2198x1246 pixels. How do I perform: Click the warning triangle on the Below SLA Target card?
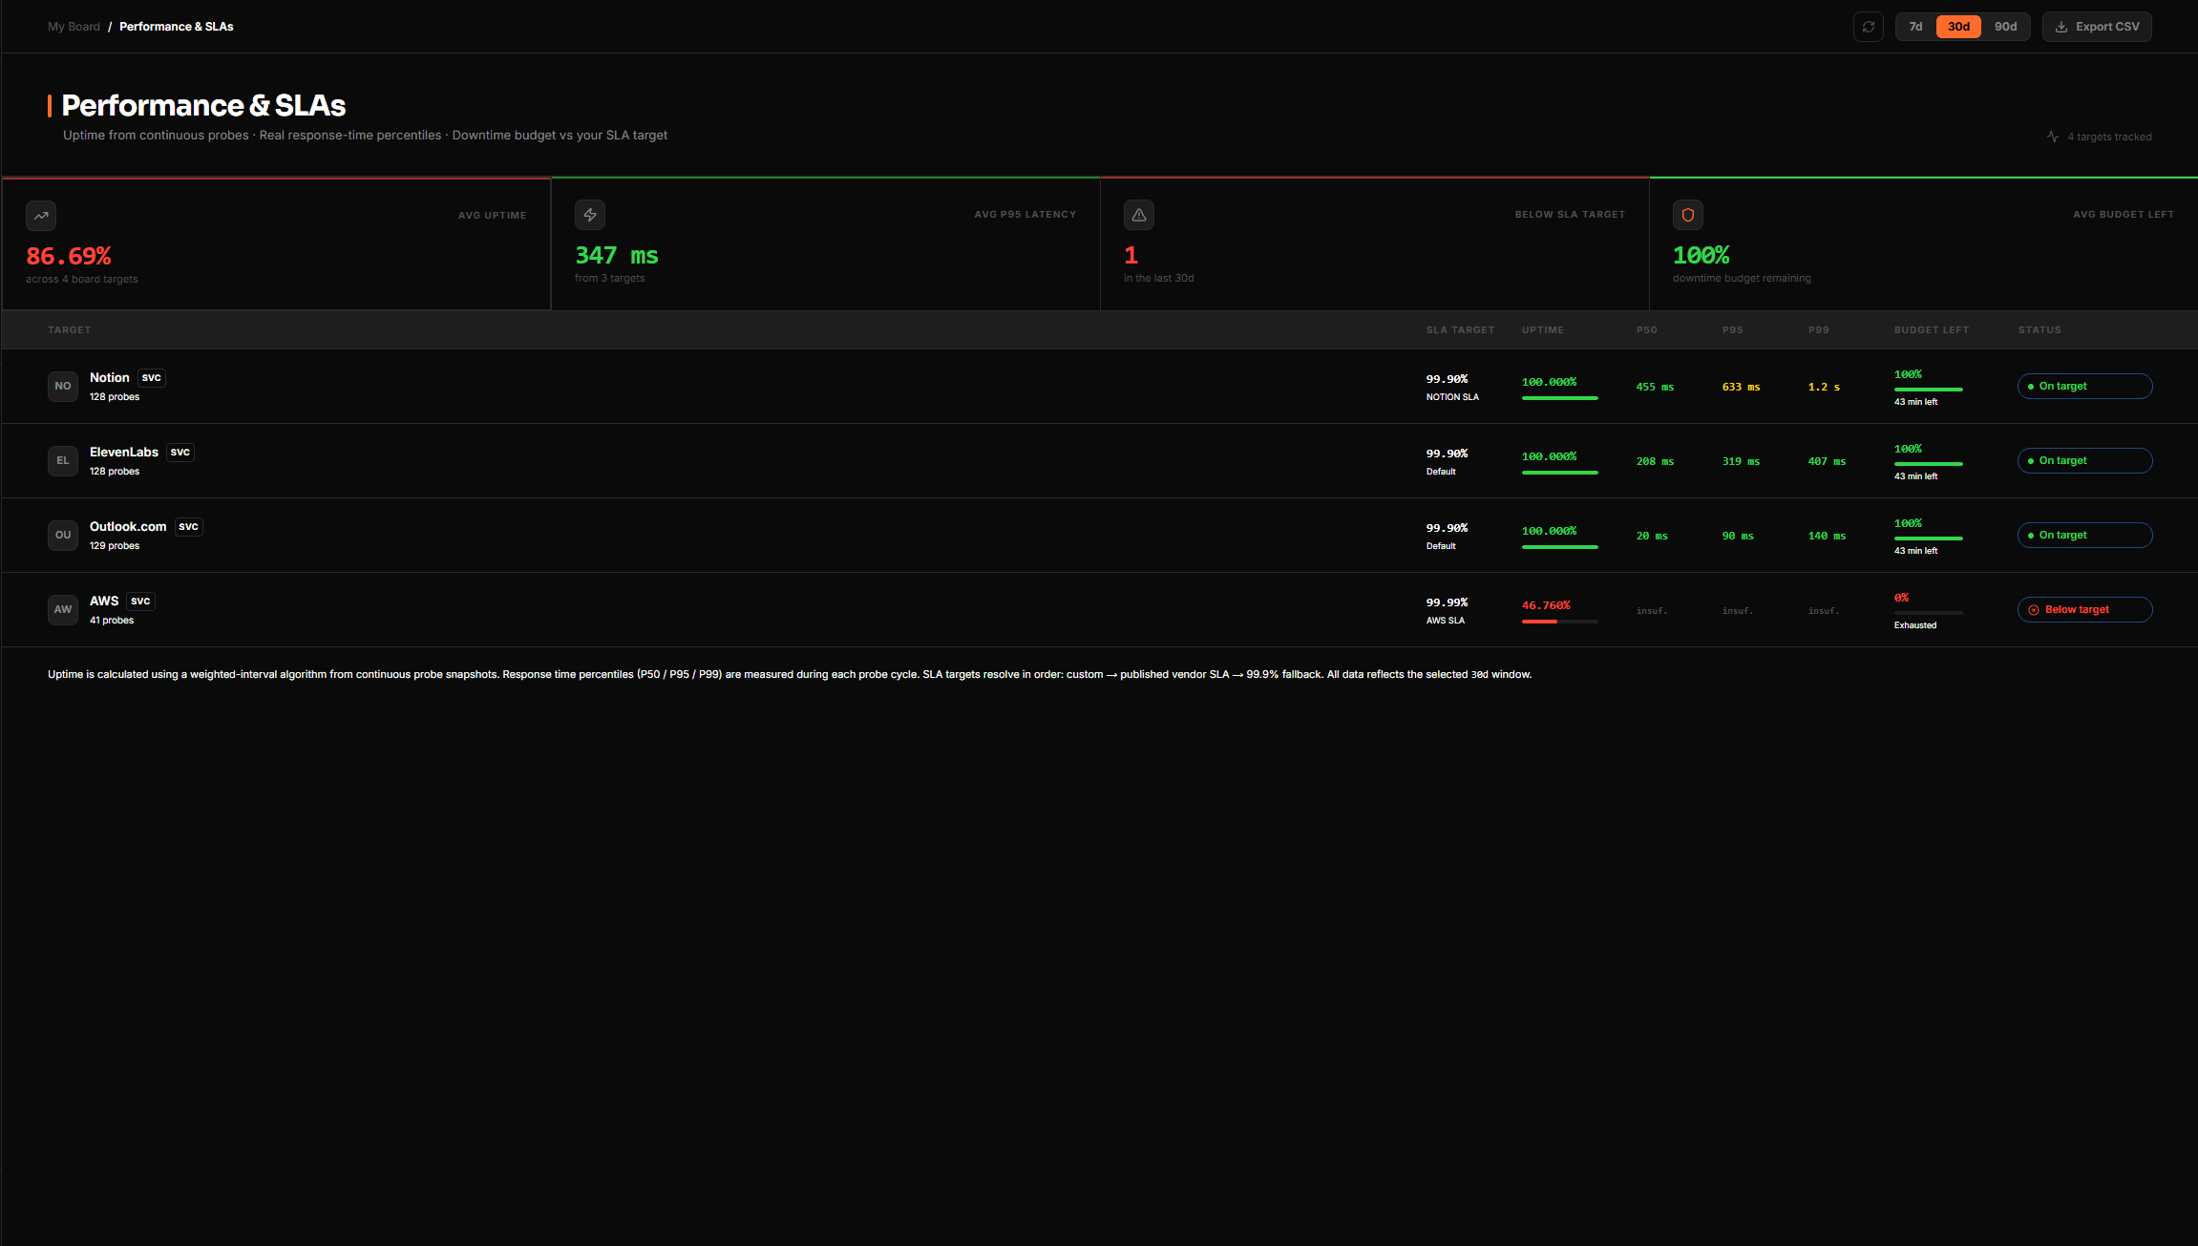click(x=1139, y=215)
